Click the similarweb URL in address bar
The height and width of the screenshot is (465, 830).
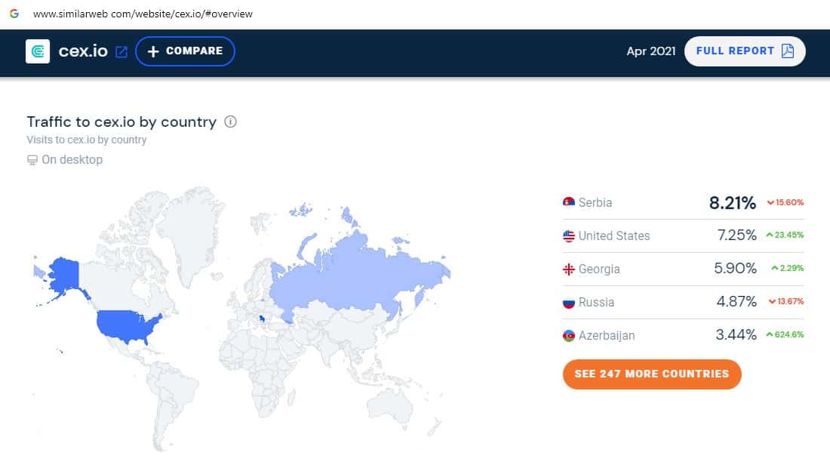(x=143, y=14)
